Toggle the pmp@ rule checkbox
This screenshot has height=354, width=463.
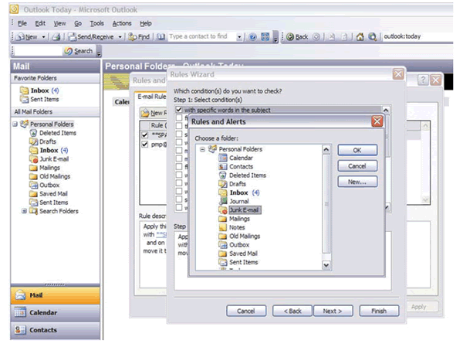click(x=145, y=145)
